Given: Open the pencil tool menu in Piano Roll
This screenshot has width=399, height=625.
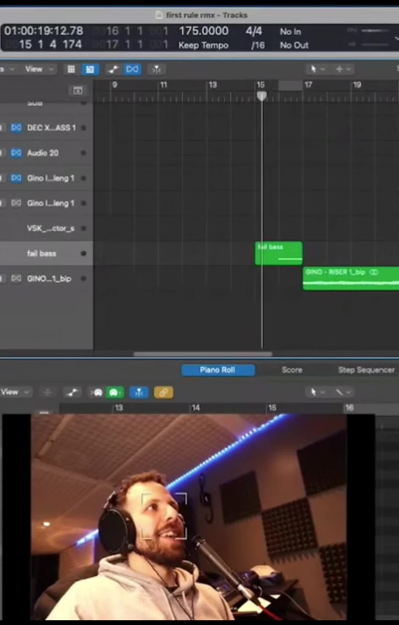Looking at the screenshot, I should tap(342, 392).
